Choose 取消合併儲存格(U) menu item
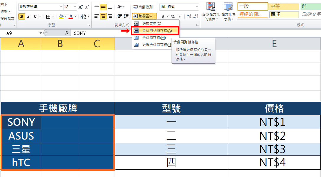321x177 pixels. coord(152,45)
